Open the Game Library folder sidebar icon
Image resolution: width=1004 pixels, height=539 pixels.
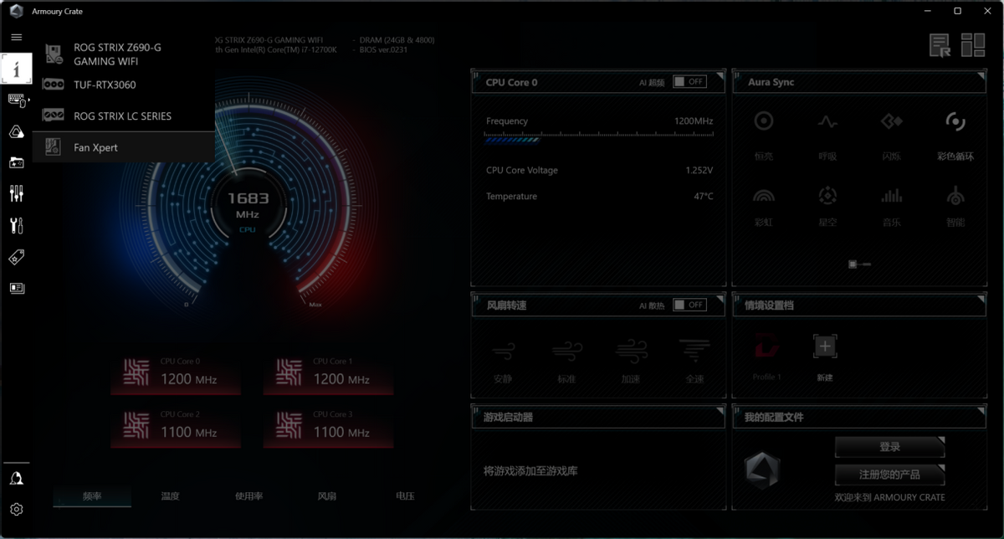coord(17,162)
